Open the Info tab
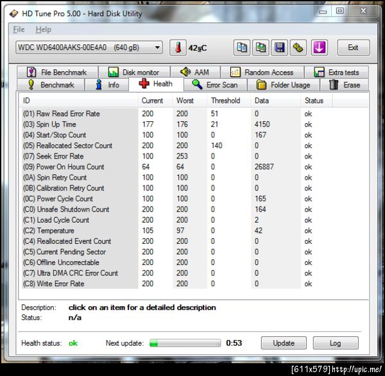 coord(107,85)
